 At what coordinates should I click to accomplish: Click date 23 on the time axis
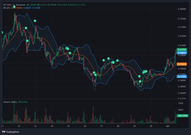(35, 126)
